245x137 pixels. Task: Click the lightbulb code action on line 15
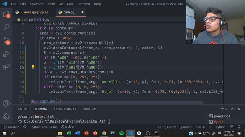point(33,67)
